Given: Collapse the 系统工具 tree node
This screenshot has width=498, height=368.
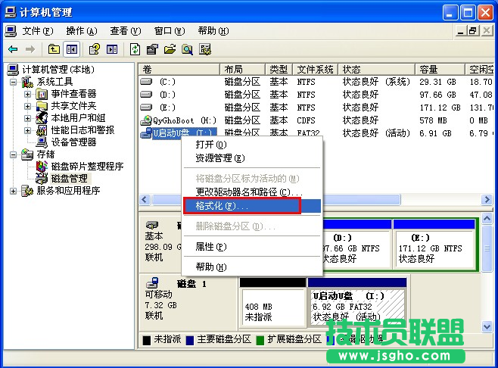Looking at the screenshot, I should (x=15, y=82).
